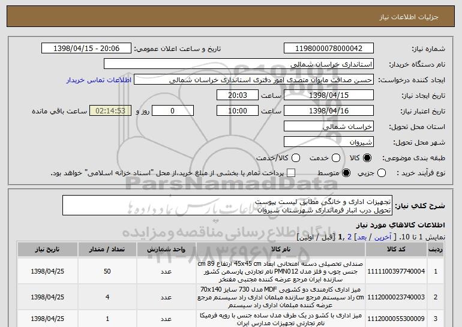The height and width of the screenshot is (327, 462).
Task: Choose the متوسط purchase type radio
Action: 346,173
